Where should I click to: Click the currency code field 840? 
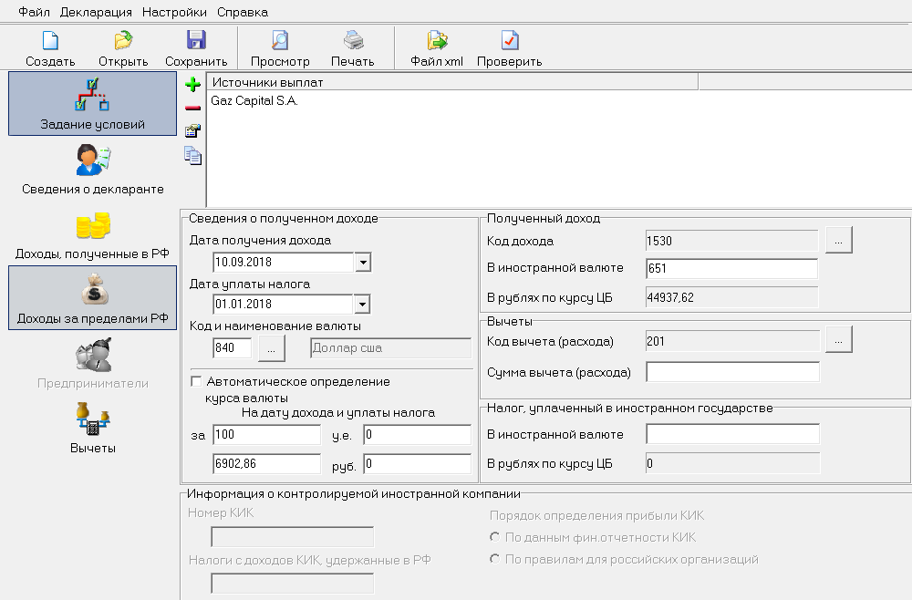click(233, 347)
